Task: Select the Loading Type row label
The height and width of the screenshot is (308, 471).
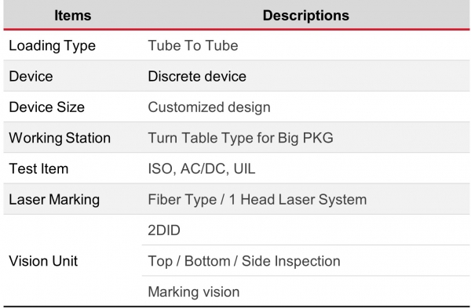Action: pyautogui.click(x=53, y=46)
